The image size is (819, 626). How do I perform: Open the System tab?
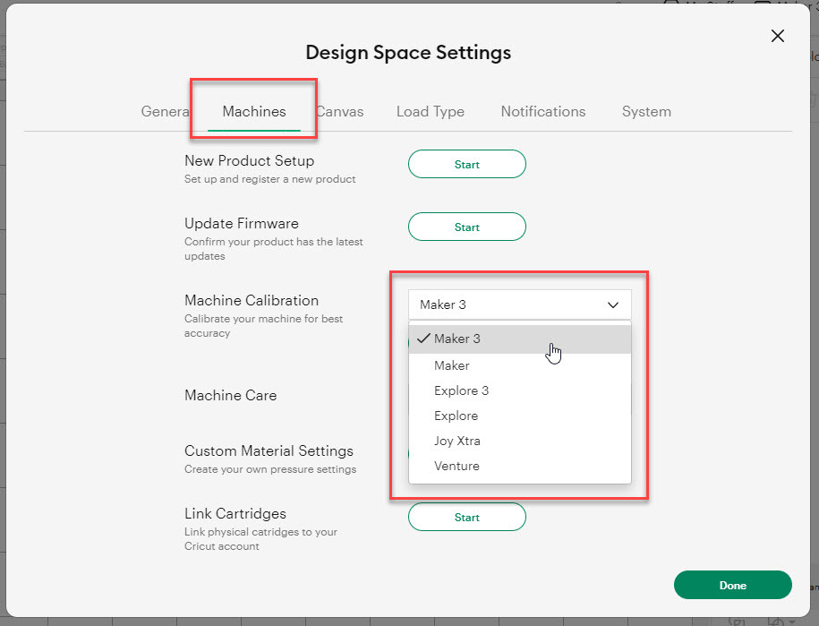(x=646, y=111)
